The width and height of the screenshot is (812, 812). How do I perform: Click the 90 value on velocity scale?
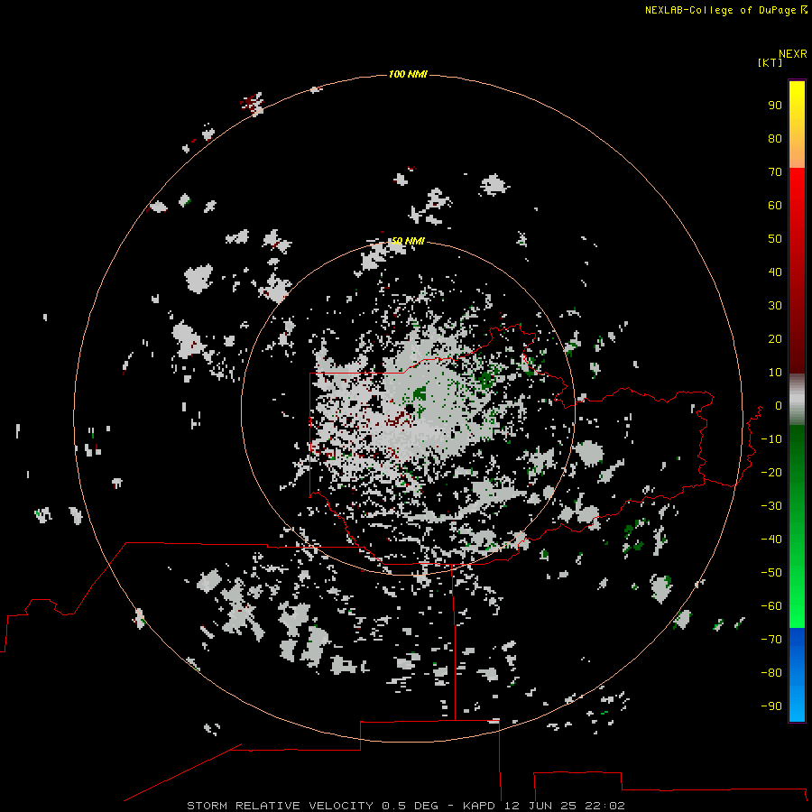click(775, 106)
